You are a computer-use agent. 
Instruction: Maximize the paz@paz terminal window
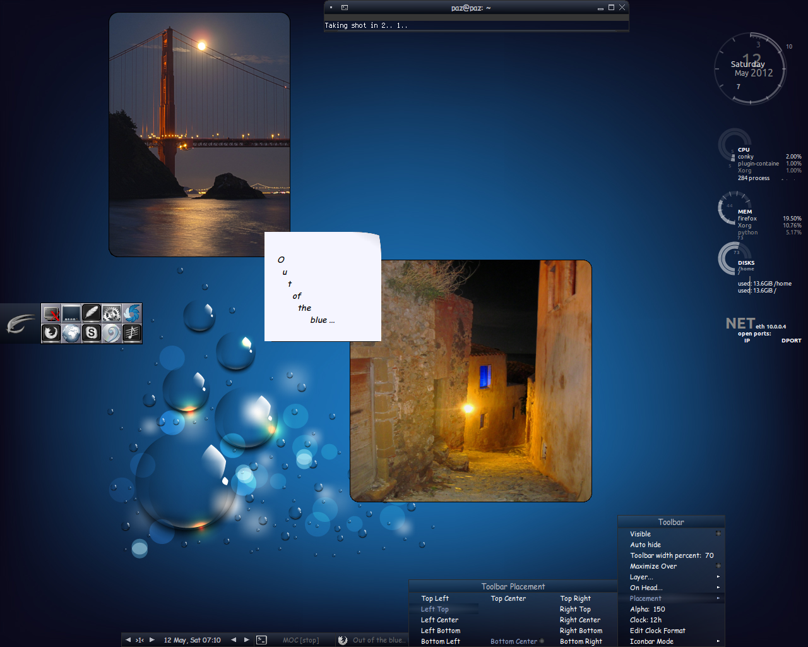coord(611,8)
